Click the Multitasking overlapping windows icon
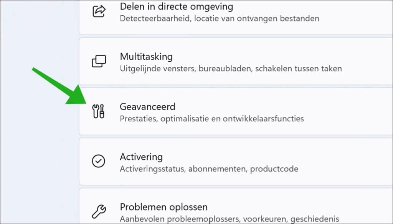Viewport: 393px width, 224px height. 99,61
